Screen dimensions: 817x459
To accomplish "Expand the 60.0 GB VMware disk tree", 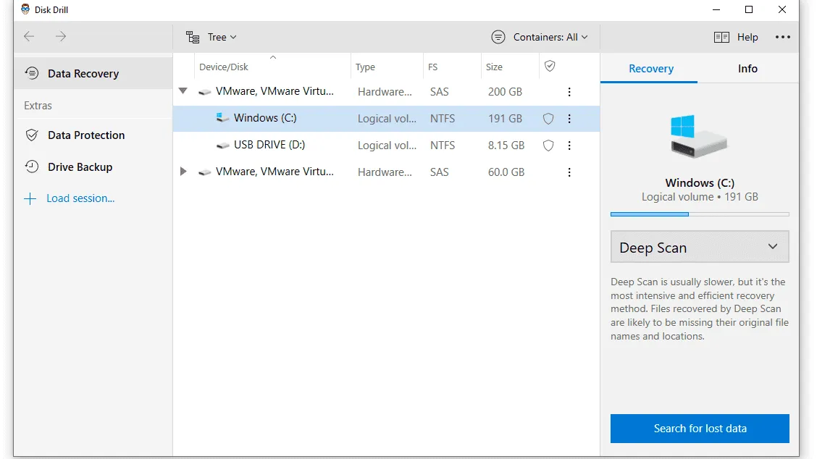I will 183,172.
